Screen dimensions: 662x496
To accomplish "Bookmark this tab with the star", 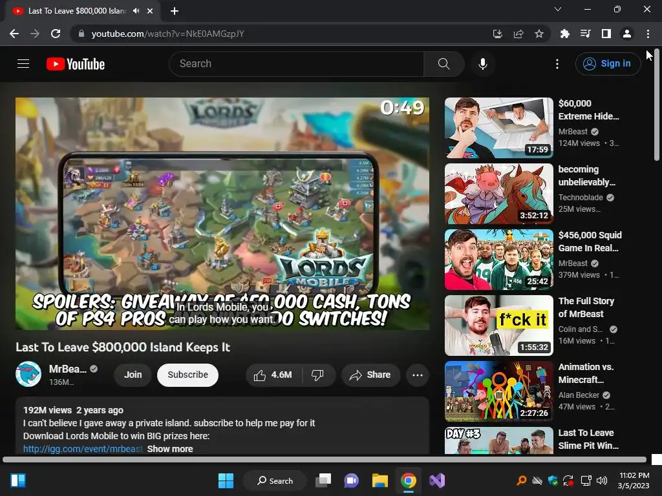I will coord(539,34).
